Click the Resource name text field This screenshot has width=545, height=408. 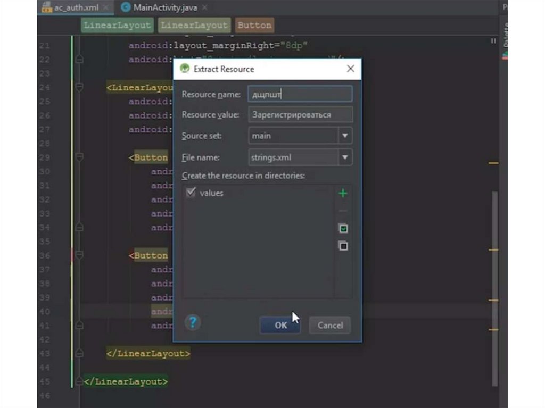[300, 94]
